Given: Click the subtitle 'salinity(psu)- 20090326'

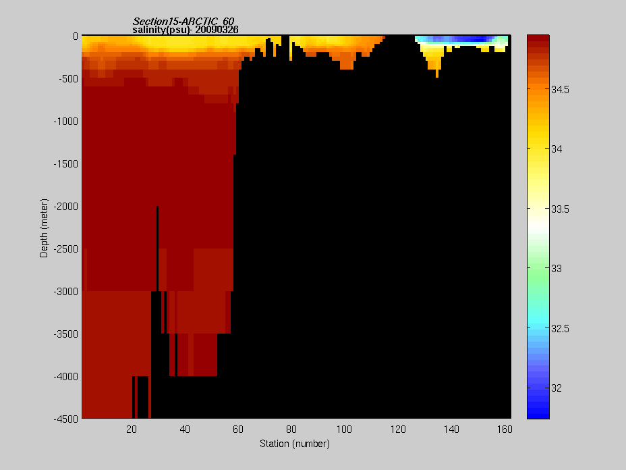Looking at the screenshot, I should 186,30.
